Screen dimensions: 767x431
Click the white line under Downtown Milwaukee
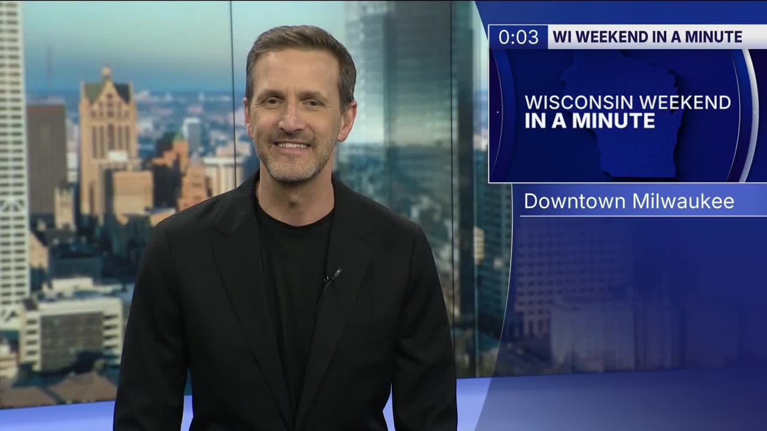[x=641, y=215]
